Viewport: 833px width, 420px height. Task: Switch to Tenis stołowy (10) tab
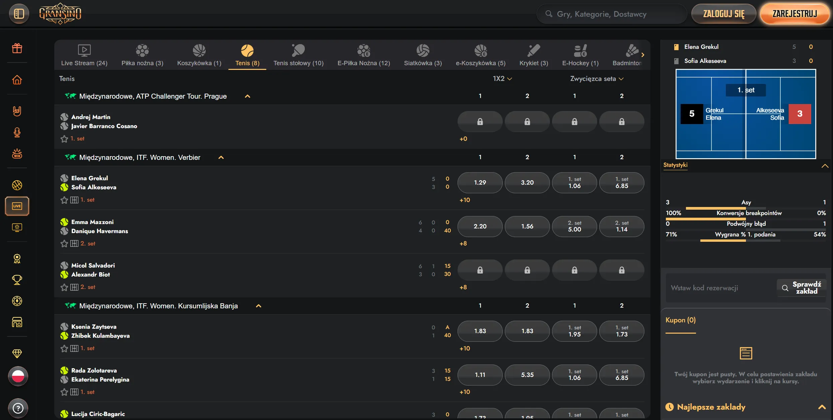pyautogui.click(x=298, y=55)
